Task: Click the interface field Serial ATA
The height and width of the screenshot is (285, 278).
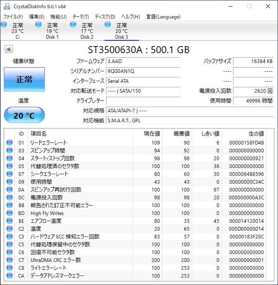Action: (x=143, y=81)
